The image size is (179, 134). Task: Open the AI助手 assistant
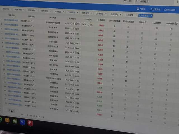(x=141, y=9)
